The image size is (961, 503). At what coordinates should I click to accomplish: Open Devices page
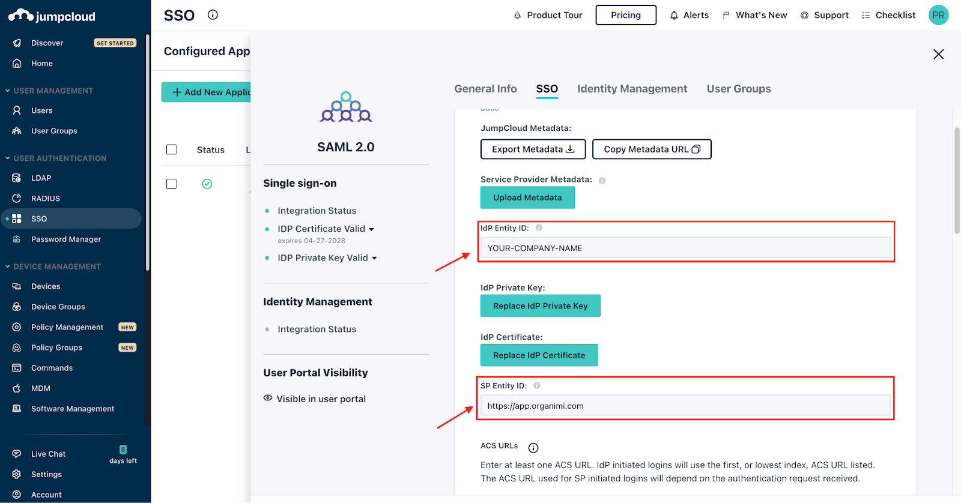(x=46, y=286)
